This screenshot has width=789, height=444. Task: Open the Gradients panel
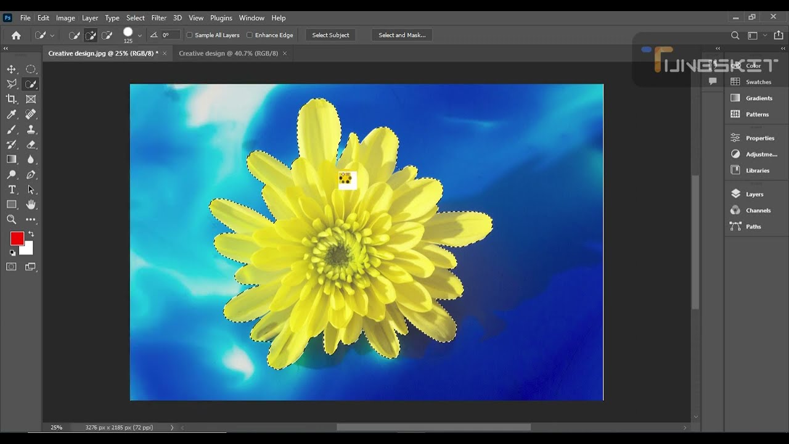(x=751, y=98)
